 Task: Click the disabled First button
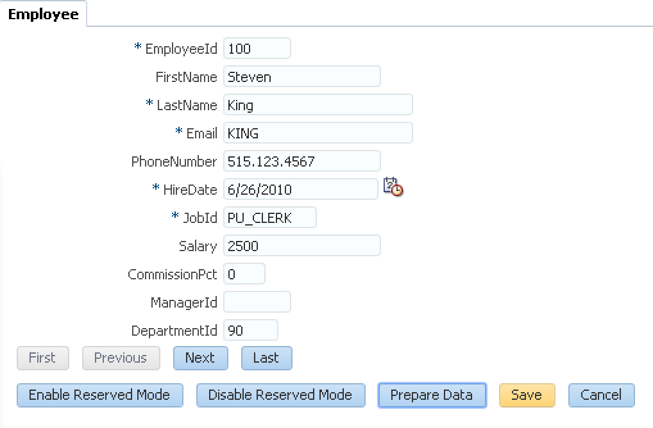coord(42,358)
